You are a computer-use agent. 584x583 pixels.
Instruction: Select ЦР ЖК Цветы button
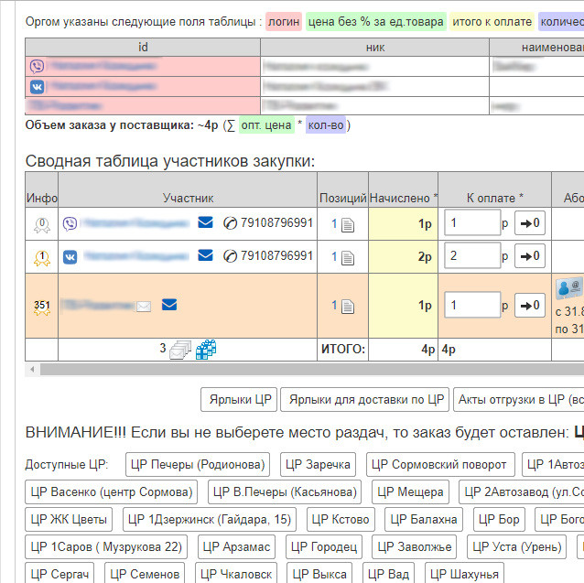[69, 519]
